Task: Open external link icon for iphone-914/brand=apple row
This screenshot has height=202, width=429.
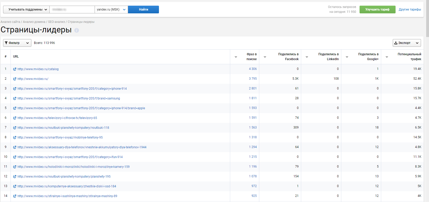Action: pos(15,108)
